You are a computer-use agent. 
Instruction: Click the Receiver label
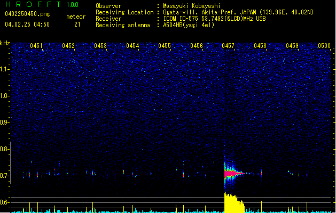click(108, 19)
